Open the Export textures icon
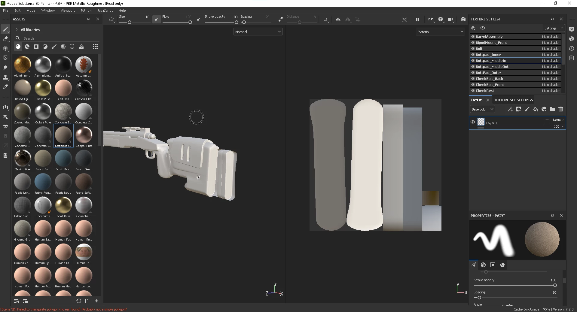577x312 pixels. click(x=5, y=107)
